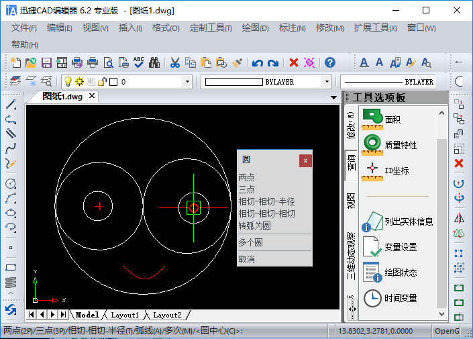The height and width of the screenshot is (339, 473).
Task: Open the 绘图(D) menu
Action: tap(255, 28)
